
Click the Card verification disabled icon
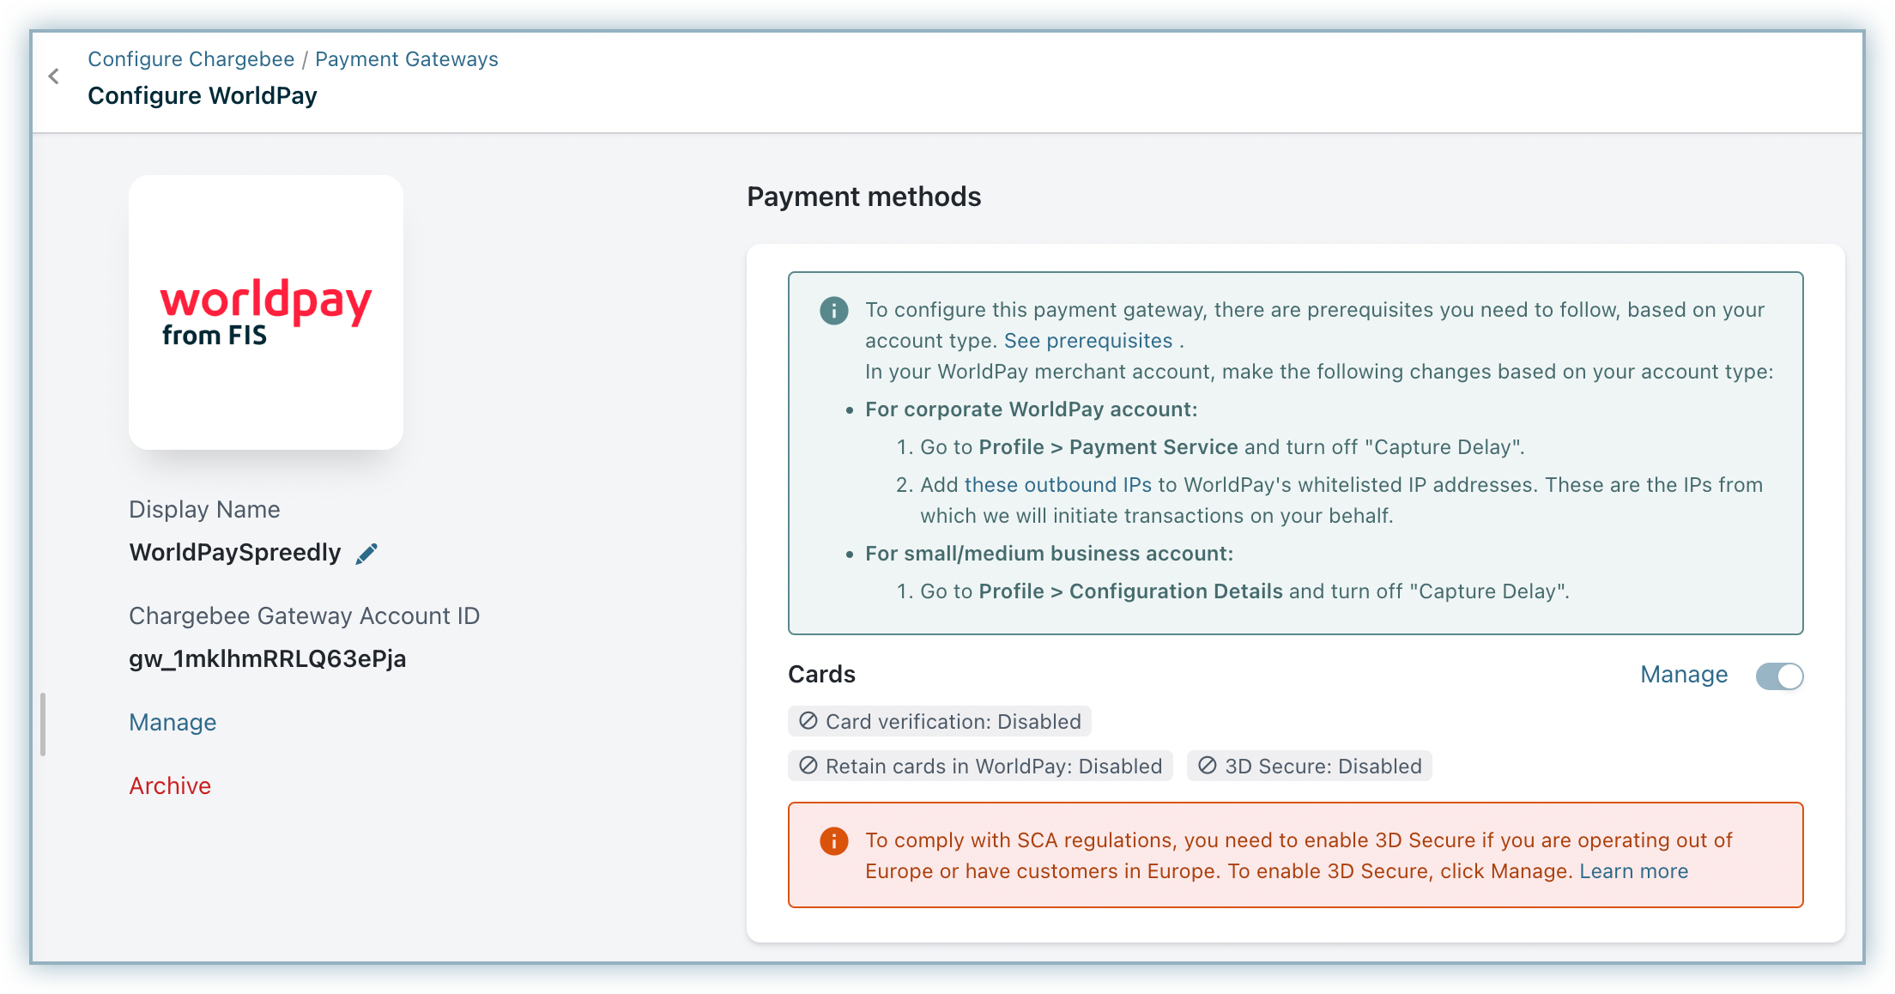(x=808, y=721)
